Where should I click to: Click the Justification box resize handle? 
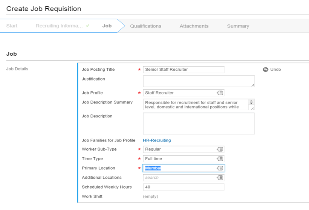point(252,85)
